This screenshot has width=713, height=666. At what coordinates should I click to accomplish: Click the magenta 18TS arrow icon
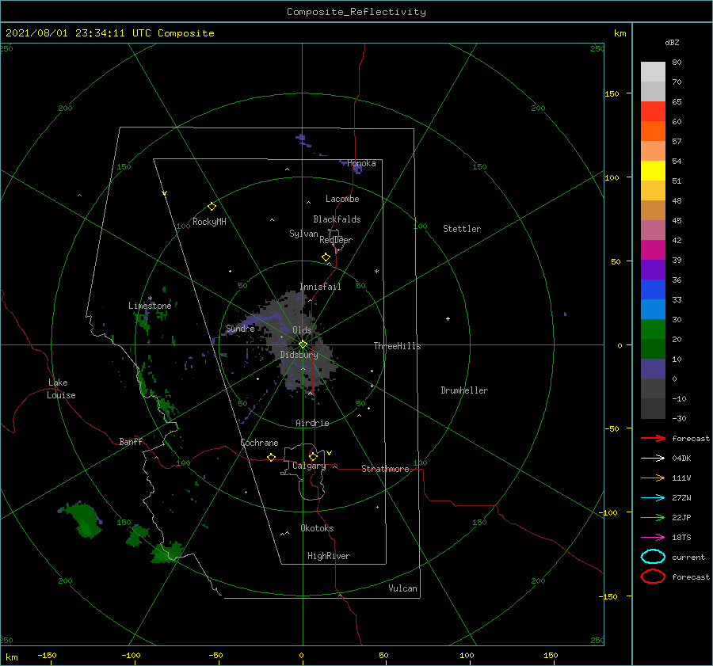click(x=653, y=538)
